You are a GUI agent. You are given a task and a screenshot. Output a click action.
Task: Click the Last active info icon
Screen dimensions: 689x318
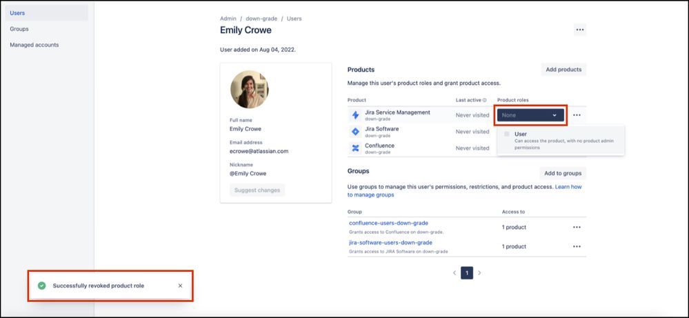485,100
